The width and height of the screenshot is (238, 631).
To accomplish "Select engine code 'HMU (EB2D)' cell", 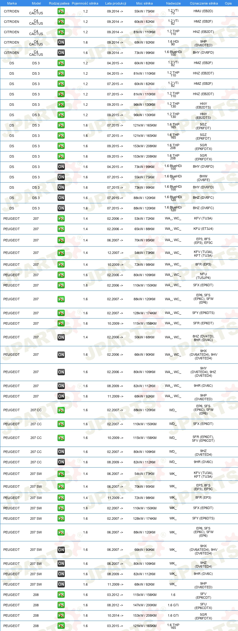I will click(x=203, y=11).
